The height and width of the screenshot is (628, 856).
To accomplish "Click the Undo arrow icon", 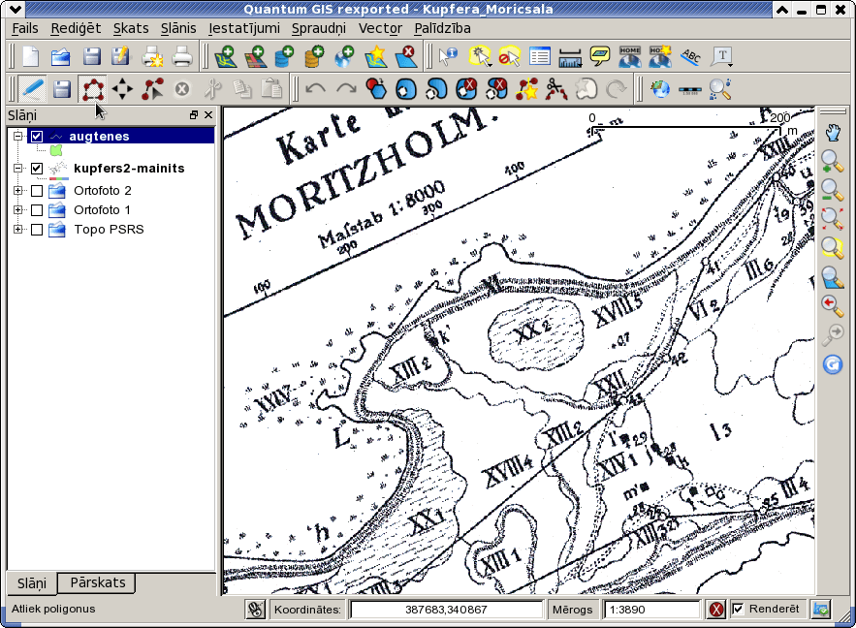I will coord(315,89).
